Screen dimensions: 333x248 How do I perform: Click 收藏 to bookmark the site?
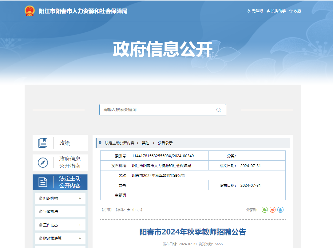click(295, 11)
